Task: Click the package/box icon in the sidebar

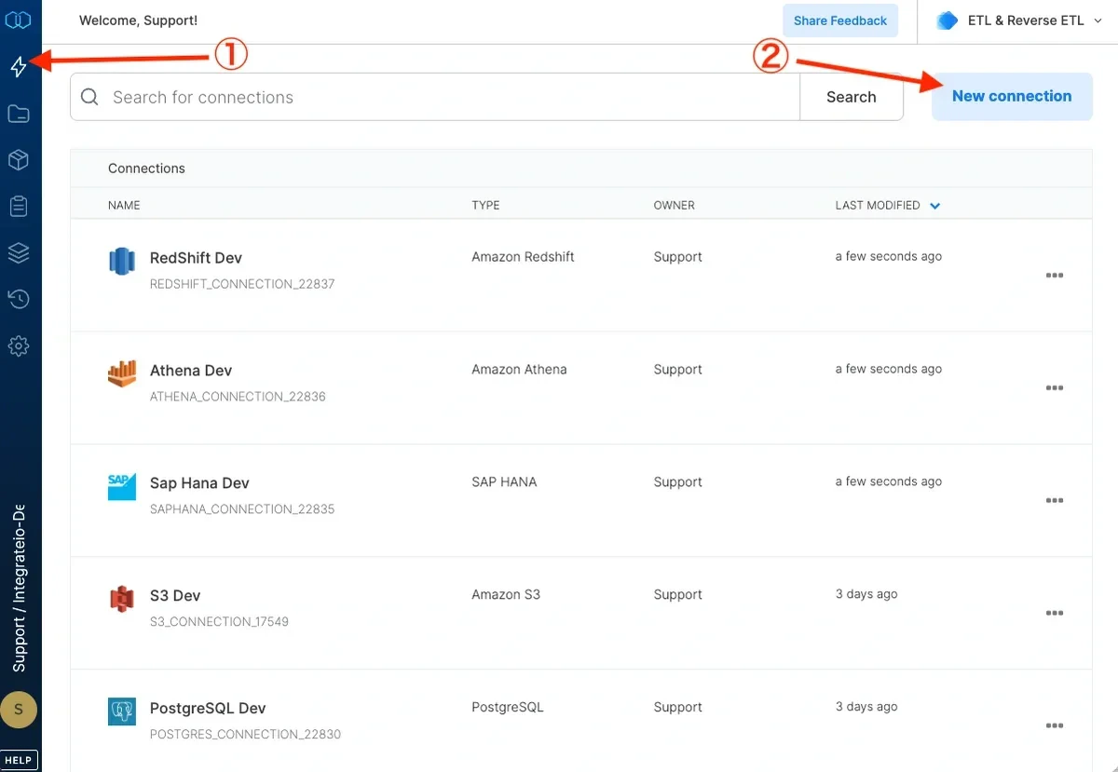Action: pos(19,159)
